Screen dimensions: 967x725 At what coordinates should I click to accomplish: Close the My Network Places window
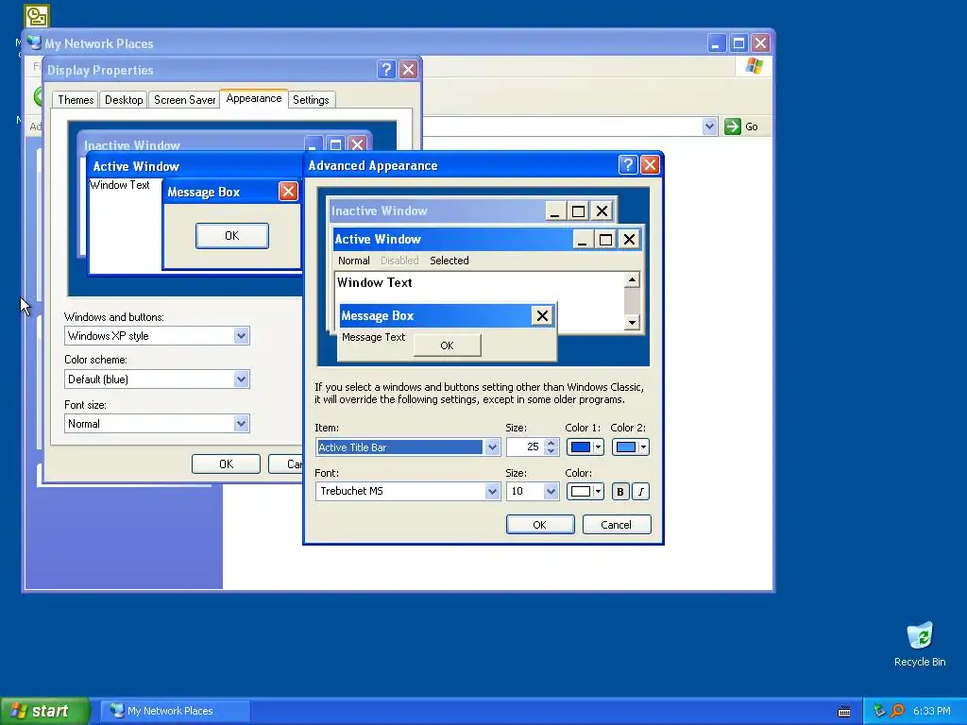760,43
